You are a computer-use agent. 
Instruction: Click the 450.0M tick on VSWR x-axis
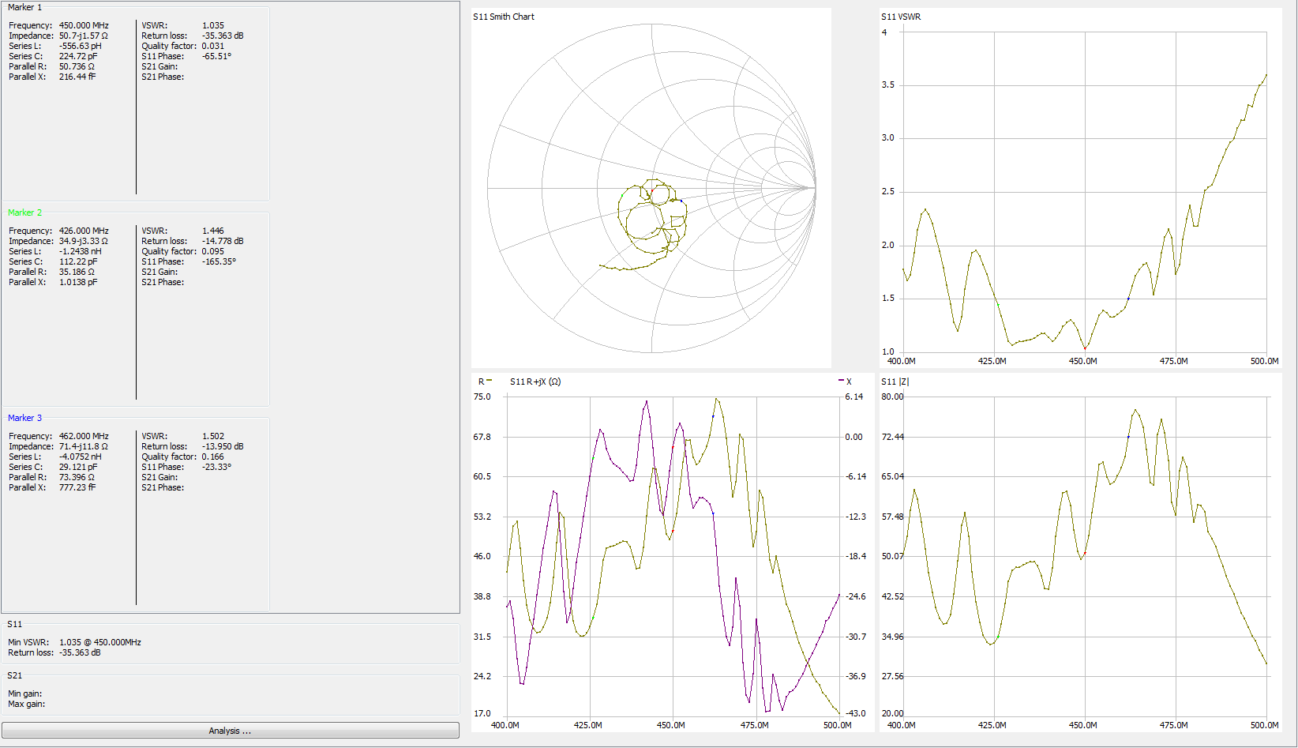[x=1083, y=361]
